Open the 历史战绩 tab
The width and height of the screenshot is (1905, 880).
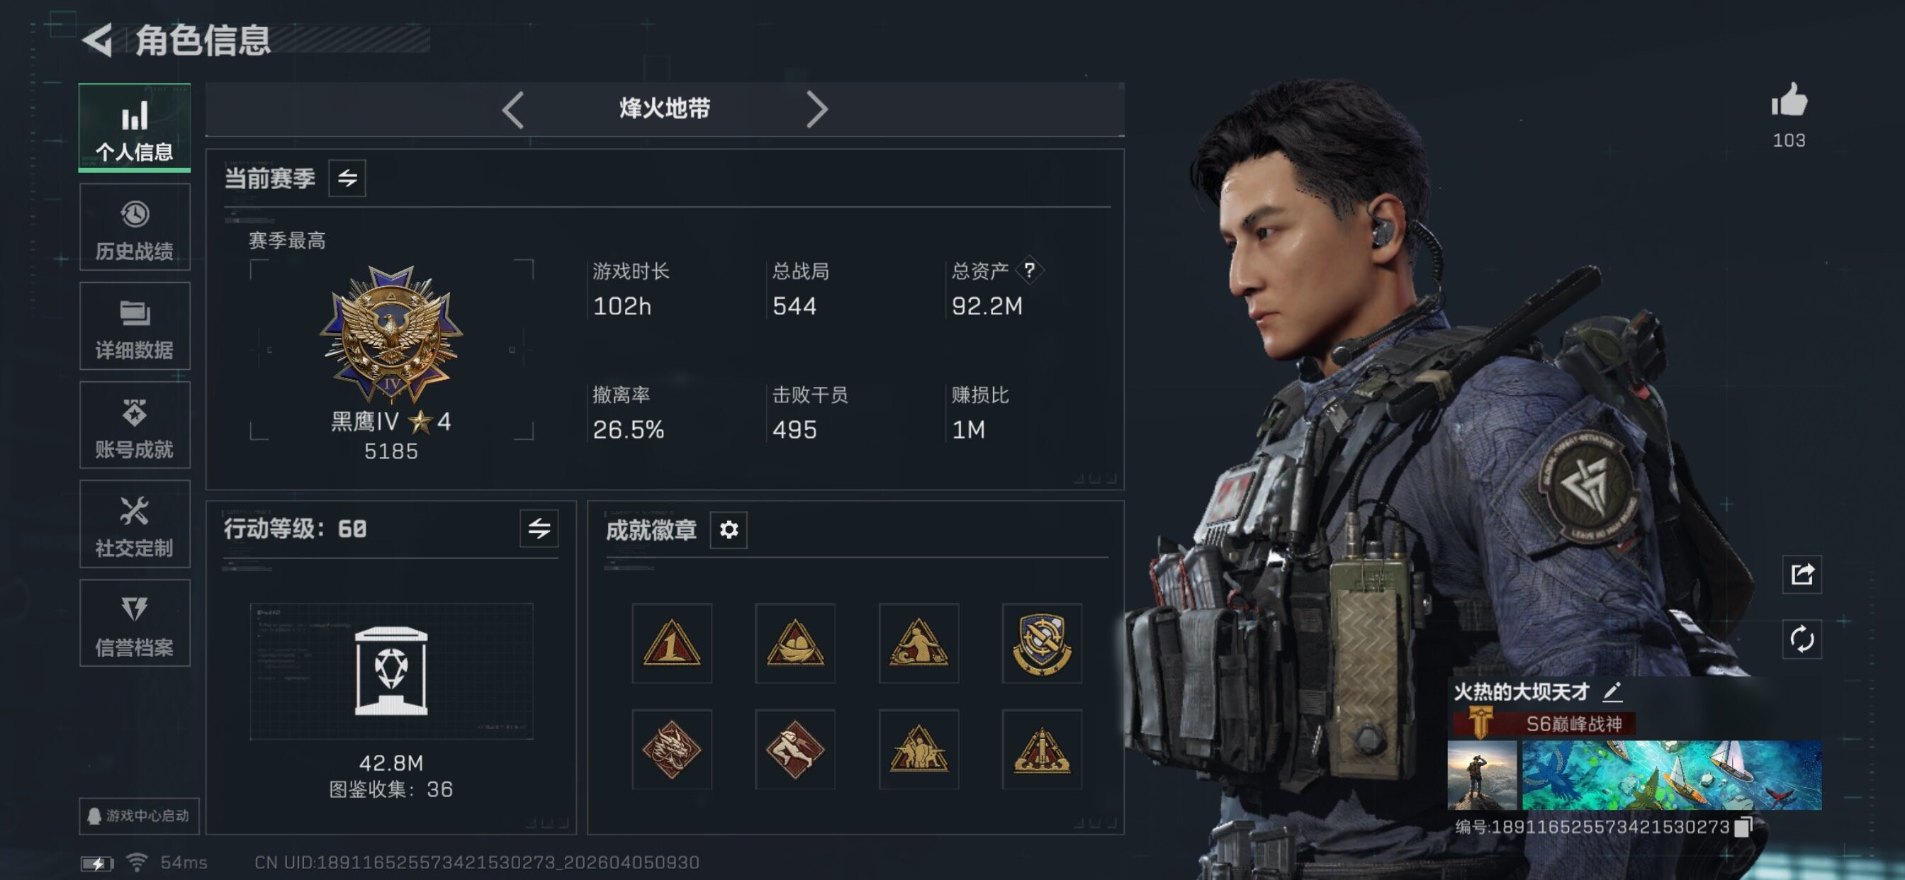(135, 227)
